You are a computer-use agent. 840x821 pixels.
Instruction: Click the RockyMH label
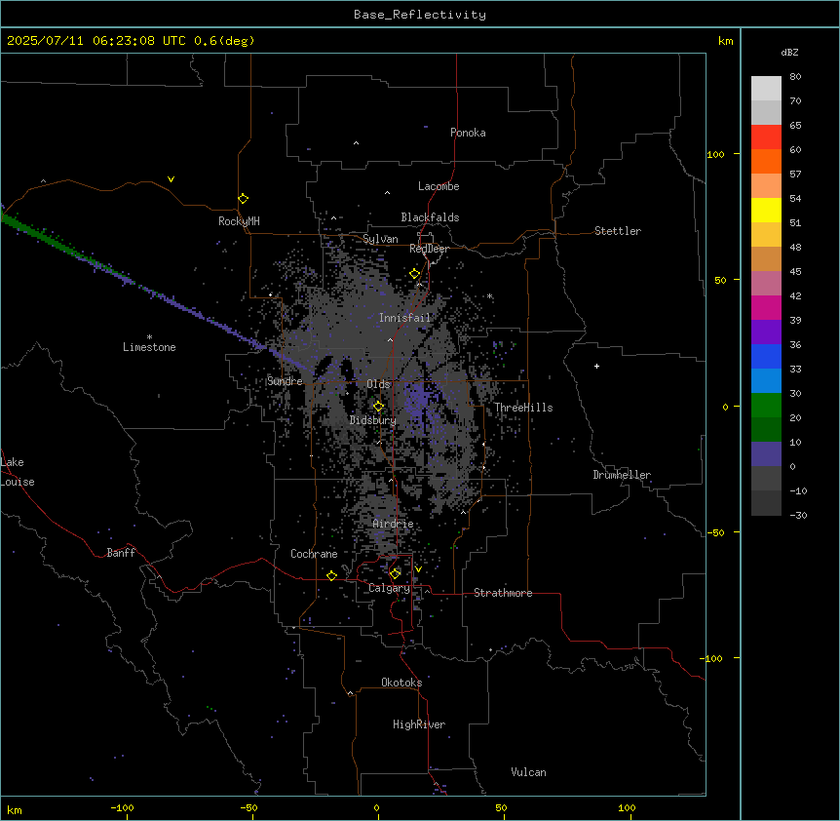tap(239, 221)
